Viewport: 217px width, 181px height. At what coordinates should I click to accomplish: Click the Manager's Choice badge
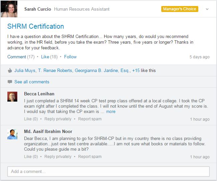180,9
